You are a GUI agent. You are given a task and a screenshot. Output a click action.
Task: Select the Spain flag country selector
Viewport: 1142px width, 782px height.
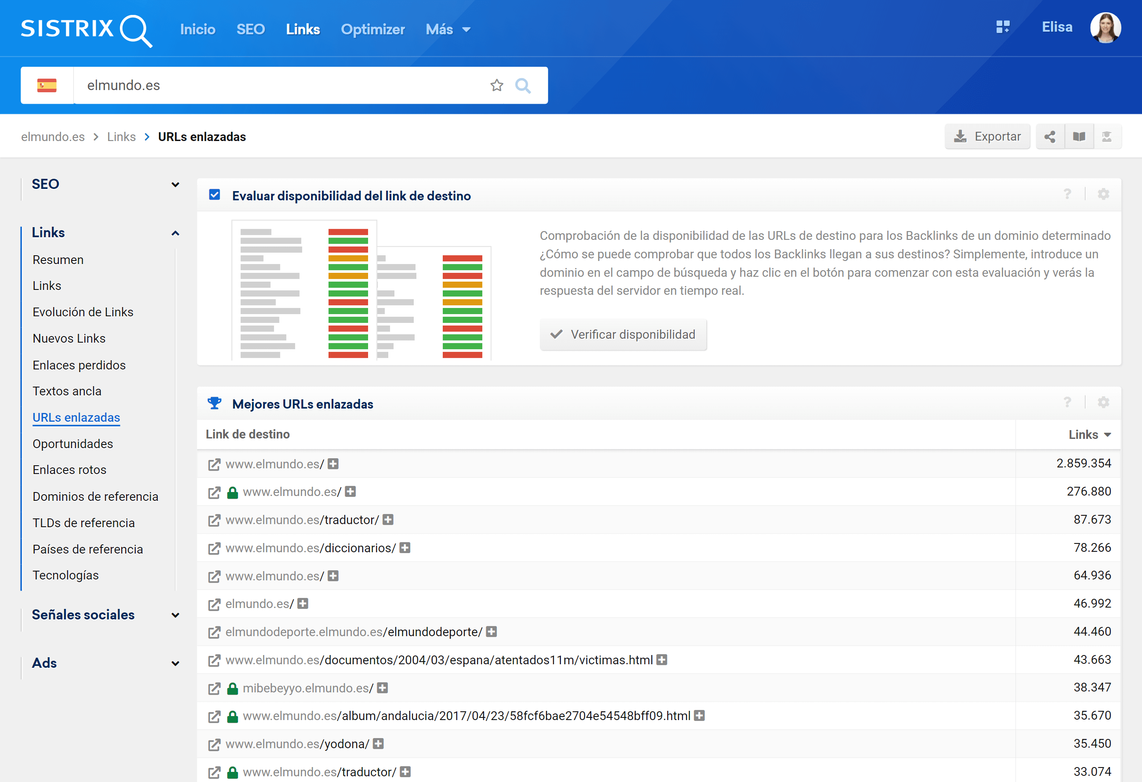47,86
